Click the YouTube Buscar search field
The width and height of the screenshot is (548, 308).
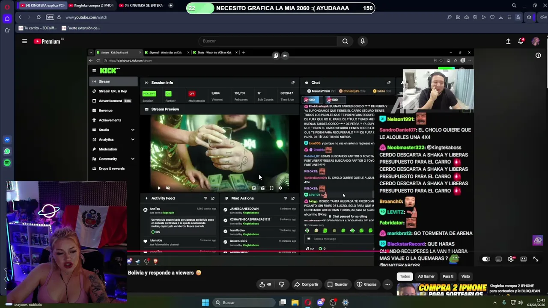click(x=268, y=41)
